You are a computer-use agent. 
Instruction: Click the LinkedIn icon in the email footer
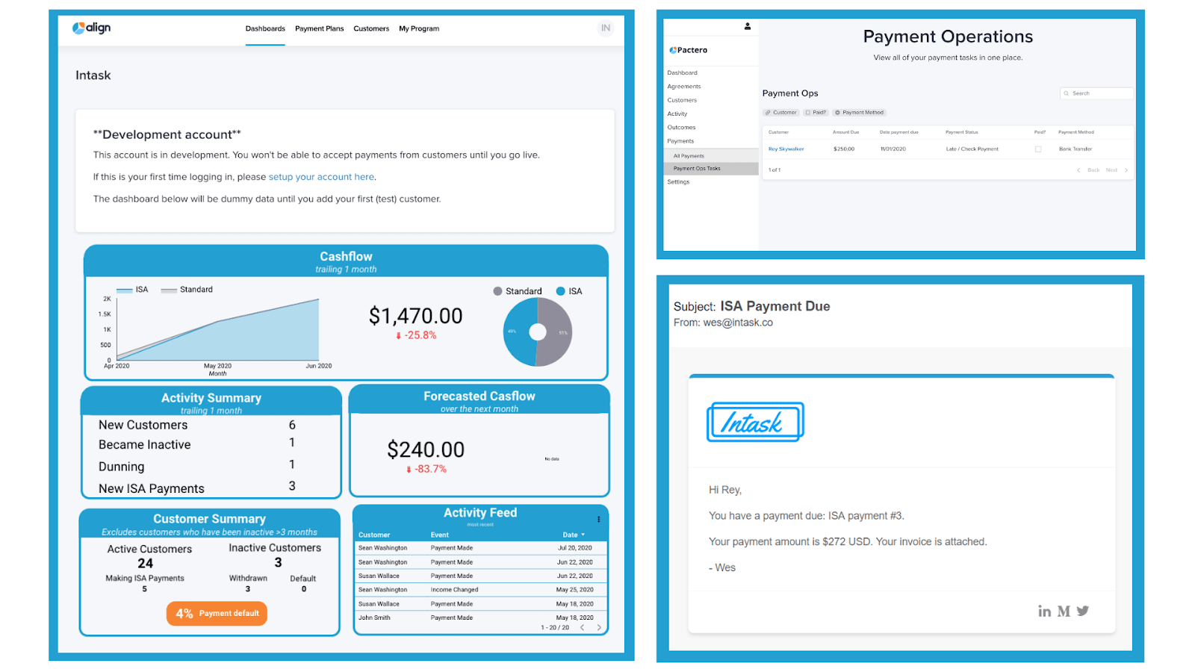tap(1045, 612)
